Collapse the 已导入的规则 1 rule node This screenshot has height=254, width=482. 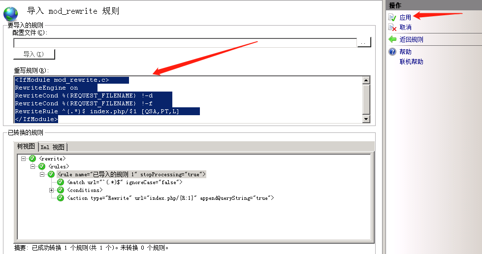click(x=42, y=174)
